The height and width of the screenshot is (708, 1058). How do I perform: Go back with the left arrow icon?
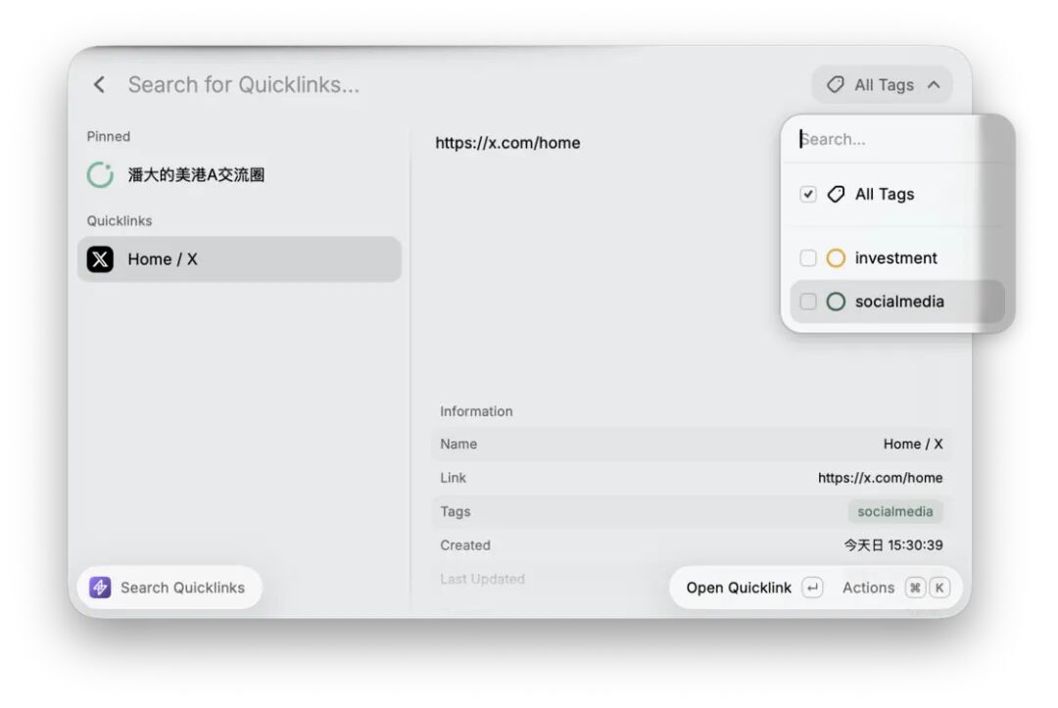pyautogui.click(x=99, y=84)
